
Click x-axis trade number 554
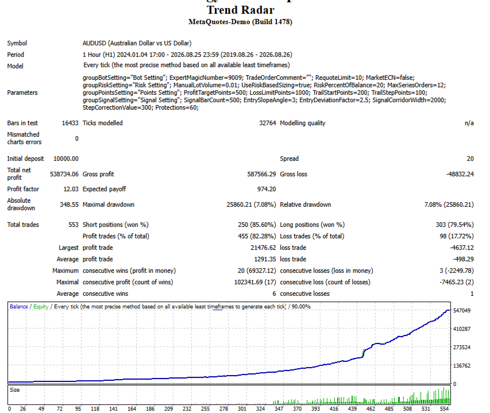[x=444, y=408]
